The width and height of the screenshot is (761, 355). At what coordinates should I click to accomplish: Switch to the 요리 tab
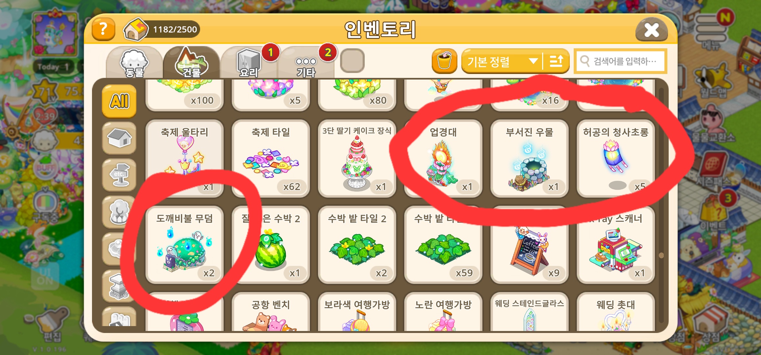248,63
